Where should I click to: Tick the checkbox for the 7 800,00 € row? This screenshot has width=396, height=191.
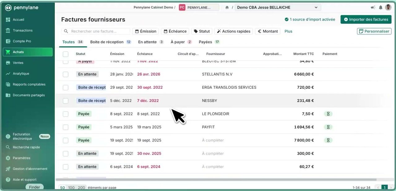(x=66, y=140)
